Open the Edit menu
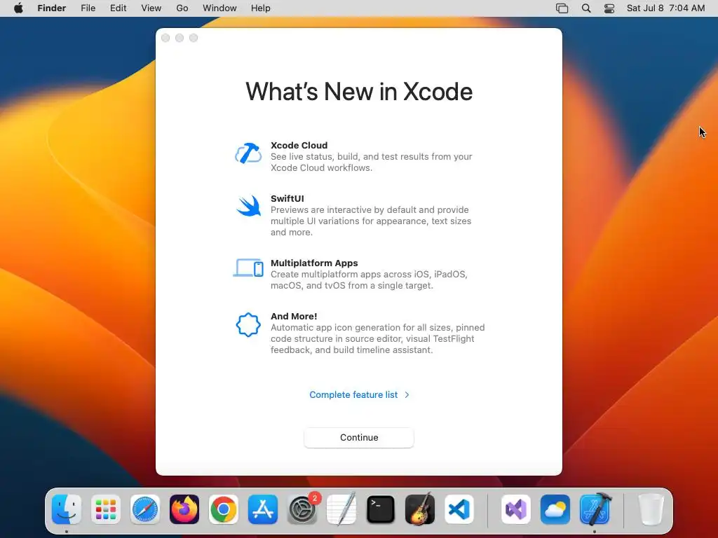718x538 pixels. click(118, 8)
